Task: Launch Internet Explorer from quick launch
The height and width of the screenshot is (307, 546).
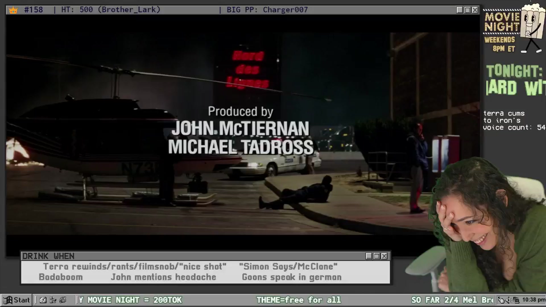Action: [63, 300]
